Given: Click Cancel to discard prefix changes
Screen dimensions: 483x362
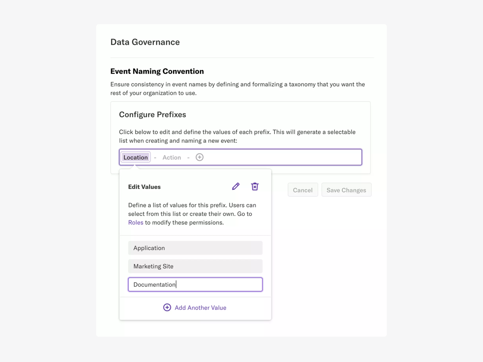Looking at the screenshot, I should tap(303, 189).
